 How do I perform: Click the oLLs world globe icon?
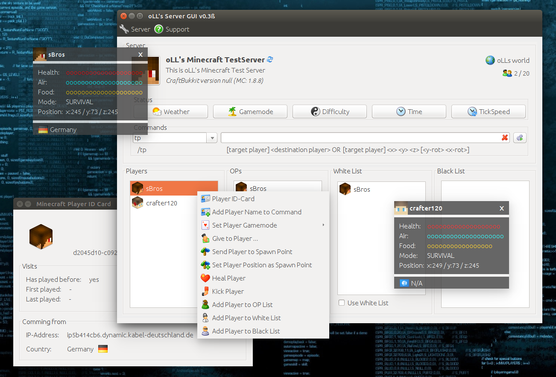coord(490,60)
